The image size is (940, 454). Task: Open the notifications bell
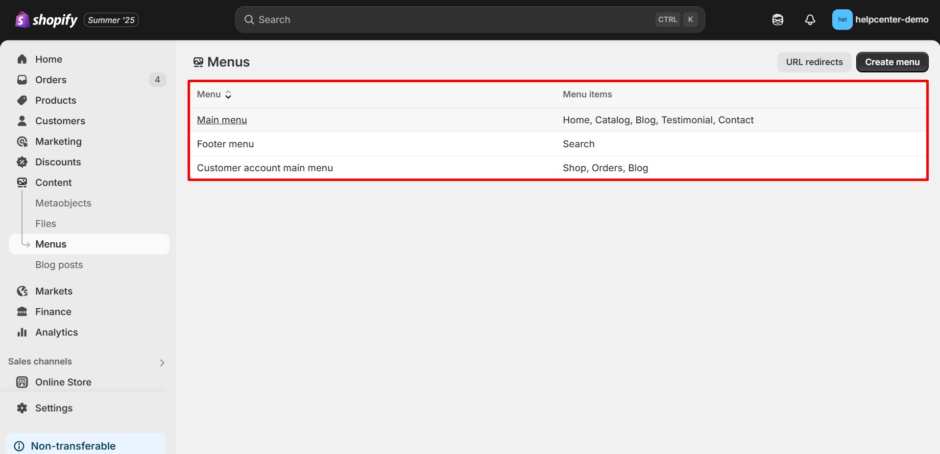point(810,20)
